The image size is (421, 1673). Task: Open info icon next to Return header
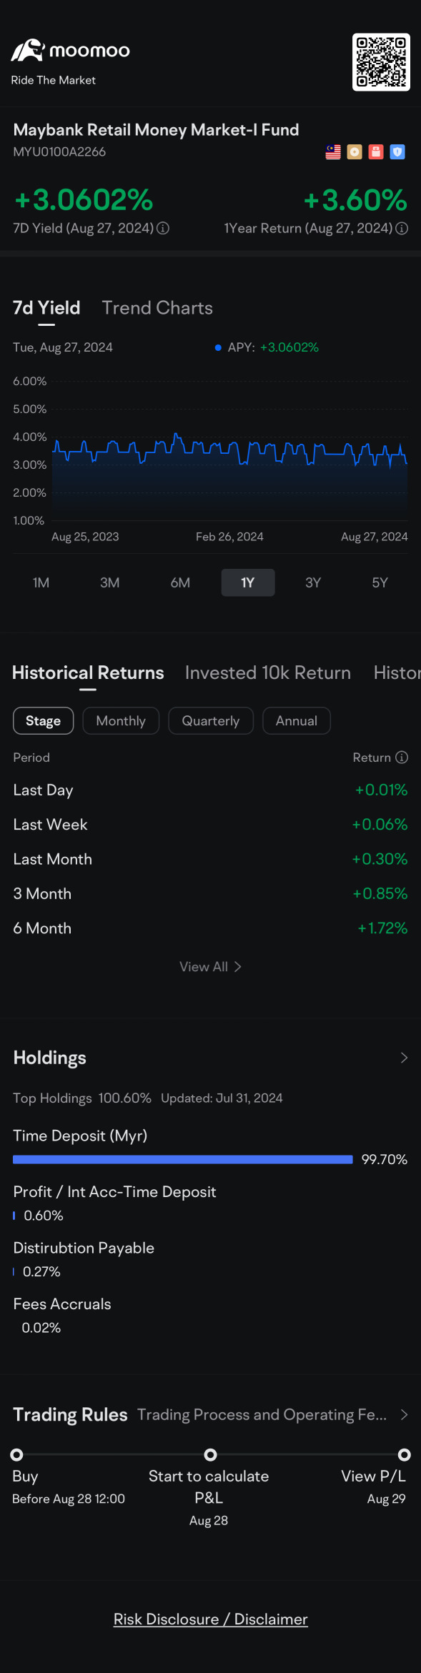(402, 758)
